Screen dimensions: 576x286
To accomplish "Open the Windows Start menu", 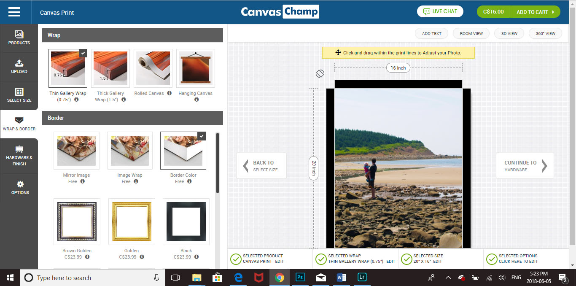I will 10,278.
